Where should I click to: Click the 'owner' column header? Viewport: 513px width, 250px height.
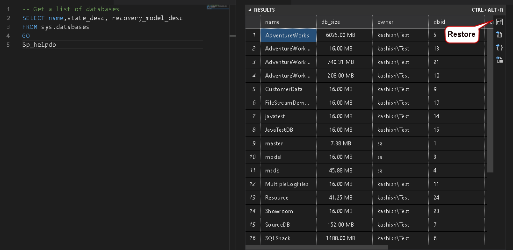400,22
